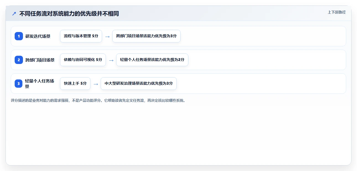Click the title 不同任务流对系统能力的优先级并不相同
Image resolution: width=357 pixels, height=171 pixels.
tap(69, 14)
